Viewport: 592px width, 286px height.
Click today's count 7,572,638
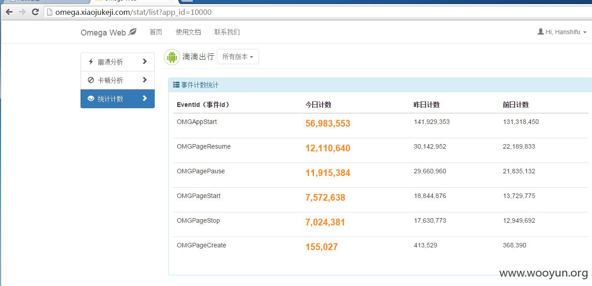click(x=325, y=198)
